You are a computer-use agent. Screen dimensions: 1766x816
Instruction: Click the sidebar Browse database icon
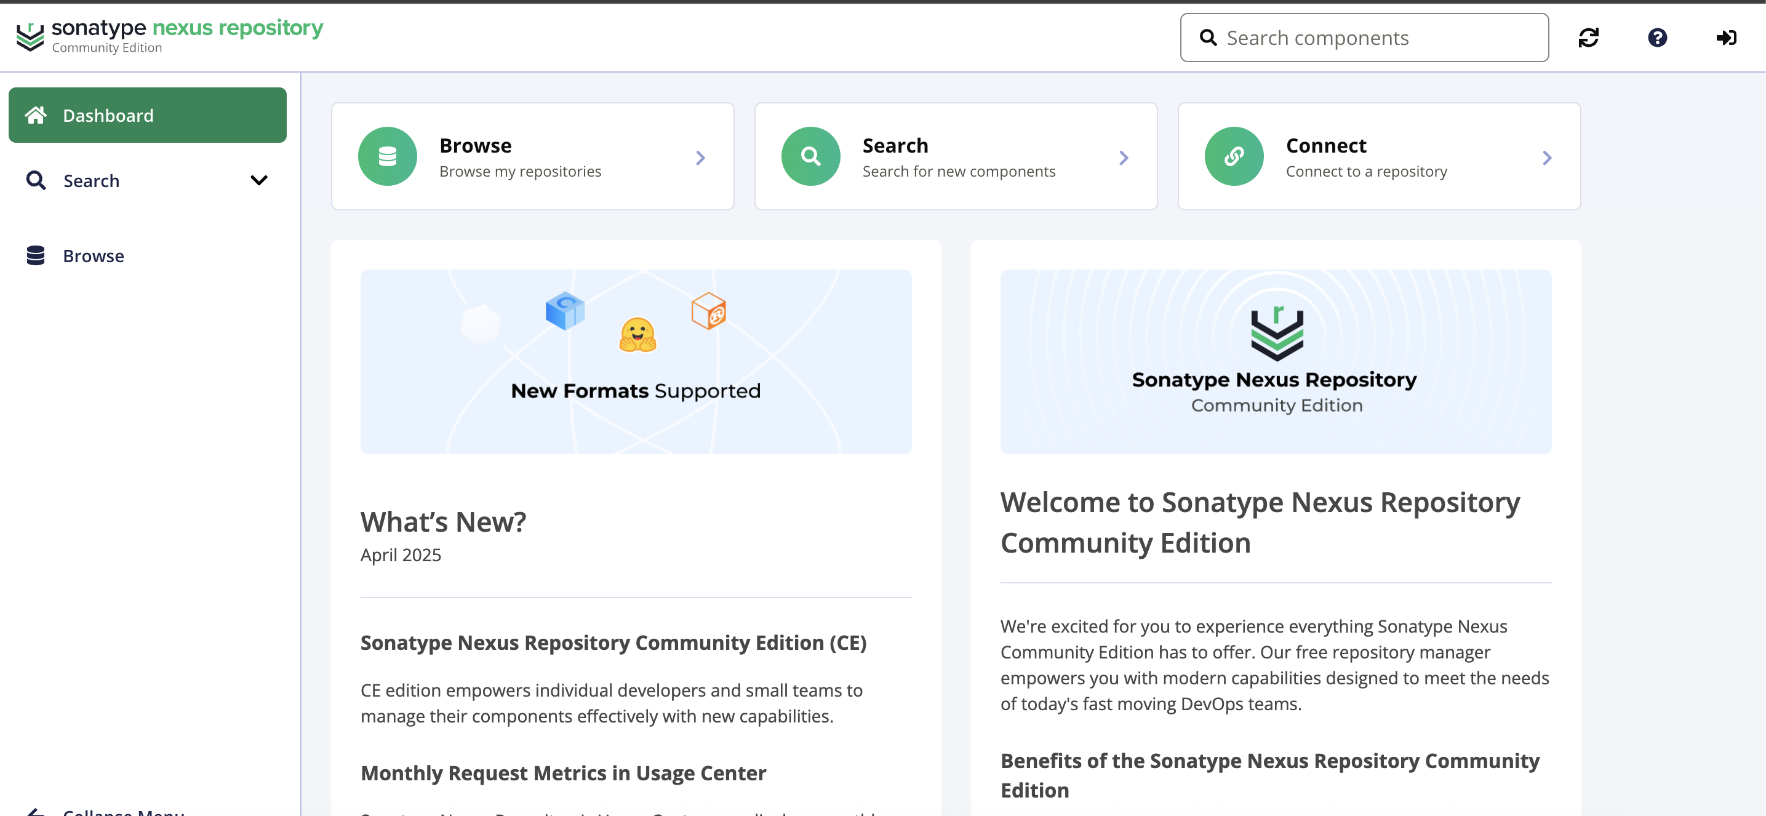(36, 256)
